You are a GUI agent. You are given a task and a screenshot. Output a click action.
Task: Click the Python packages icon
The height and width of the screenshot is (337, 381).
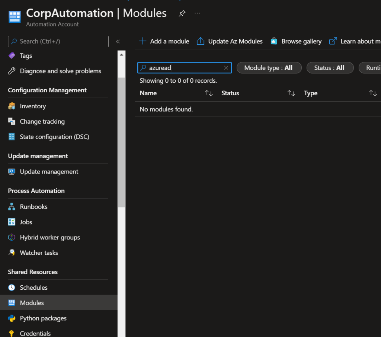click(12, 318)
